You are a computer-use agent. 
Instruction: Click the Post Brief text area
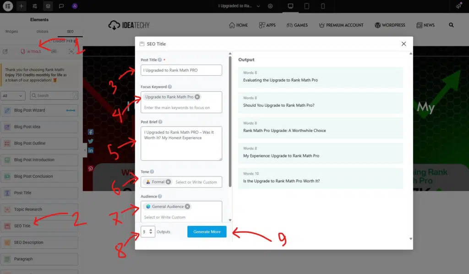pos(181,143)
